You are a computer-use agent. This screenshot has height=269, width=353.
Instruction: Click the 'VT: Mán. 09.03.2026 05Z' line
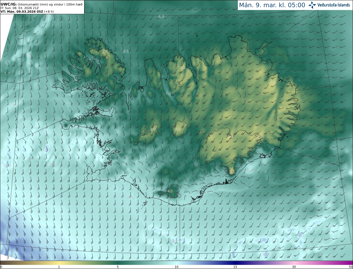[27, 12]
